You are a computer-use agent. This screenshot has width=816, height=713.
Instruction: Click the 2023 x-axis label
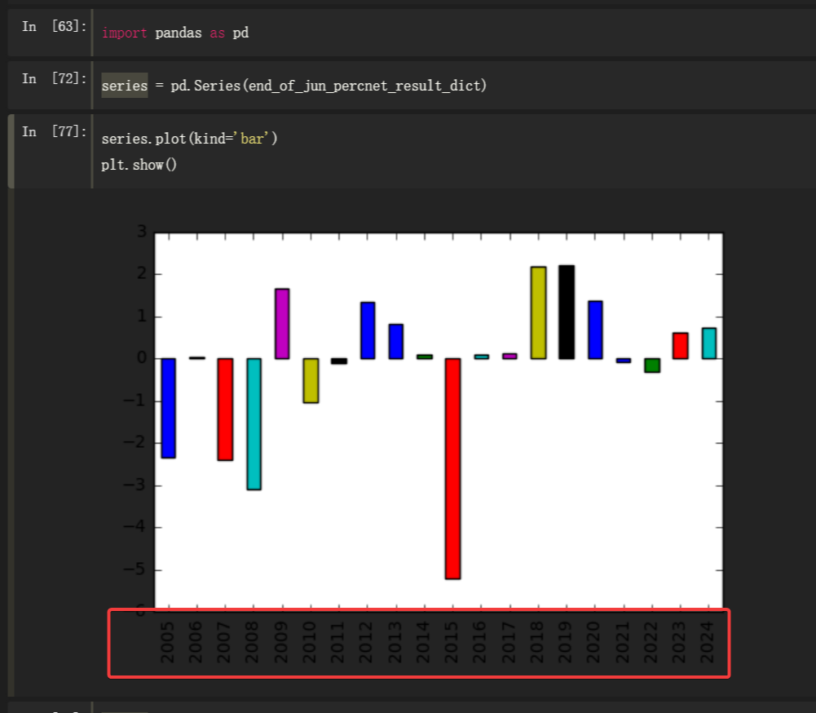click(x=679, y=642)
